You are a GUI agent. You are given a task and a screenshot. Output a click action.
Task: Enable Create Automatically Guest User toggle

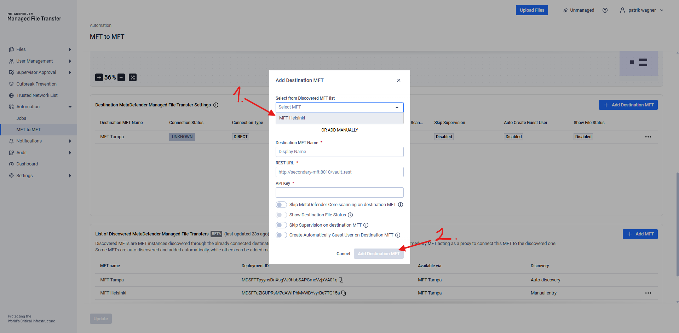pos(281,235)
